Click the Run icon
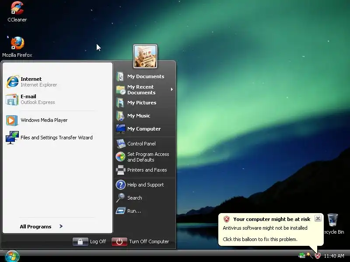 (x=121, y=211)
